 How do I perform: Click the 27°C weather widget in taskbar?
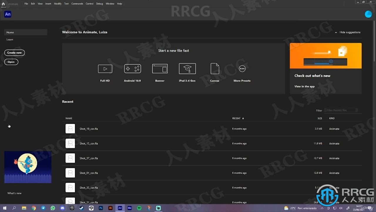[300, 208]
